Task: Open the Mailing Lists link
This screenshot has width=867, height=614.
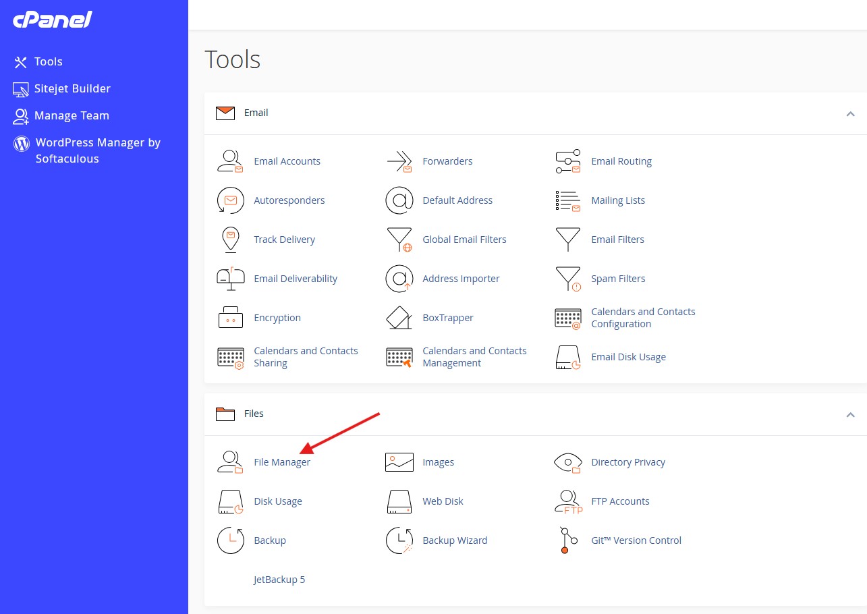Action: point(618,200)
